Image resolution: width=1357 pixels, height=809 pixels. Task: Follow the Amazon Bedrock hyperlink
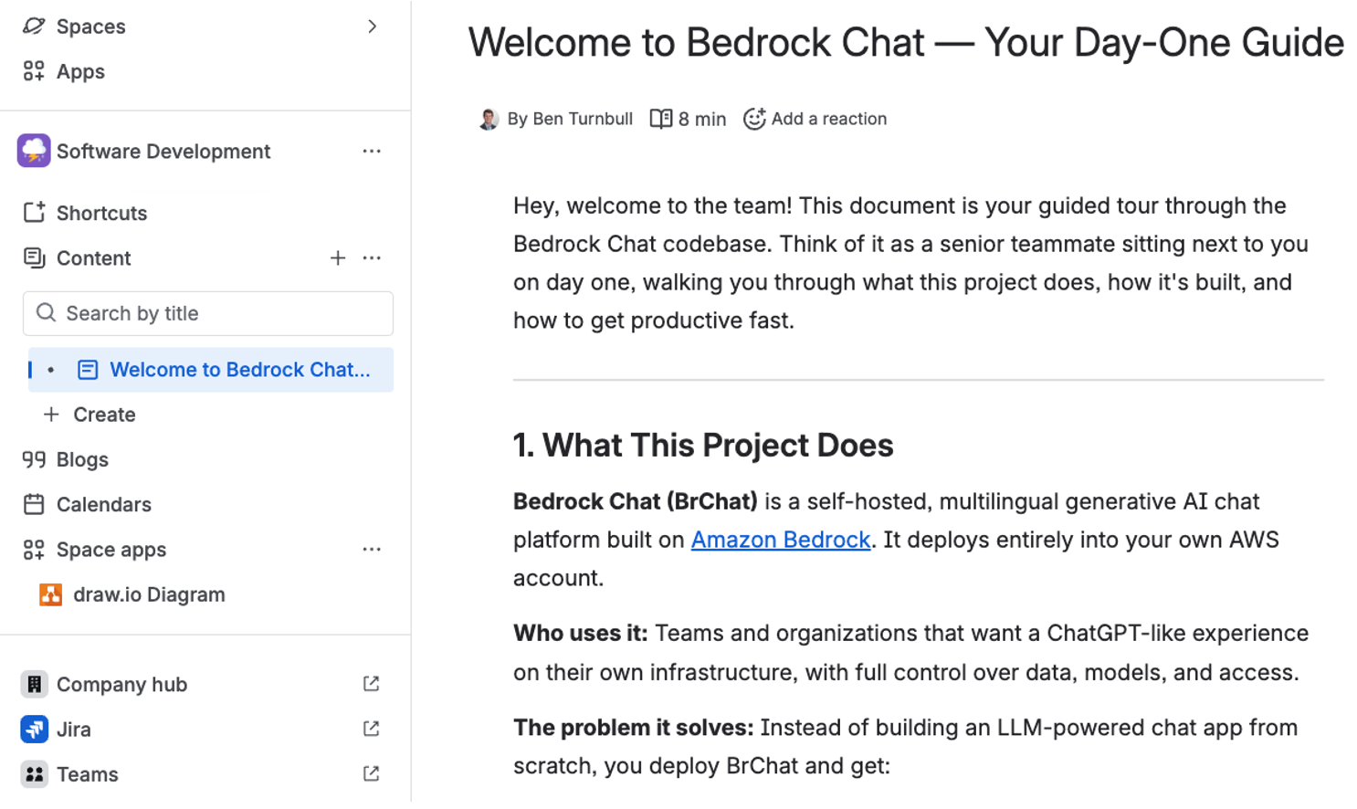click(x=780, y=540)
